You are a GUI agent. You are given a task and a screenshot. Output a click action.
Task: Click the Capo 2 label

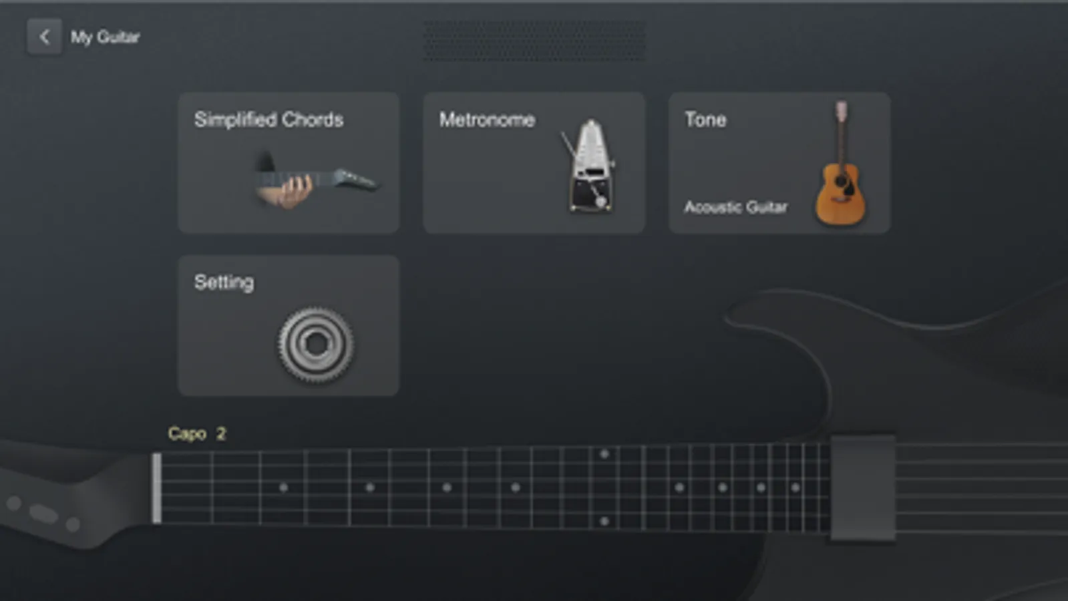pos(197,433)
